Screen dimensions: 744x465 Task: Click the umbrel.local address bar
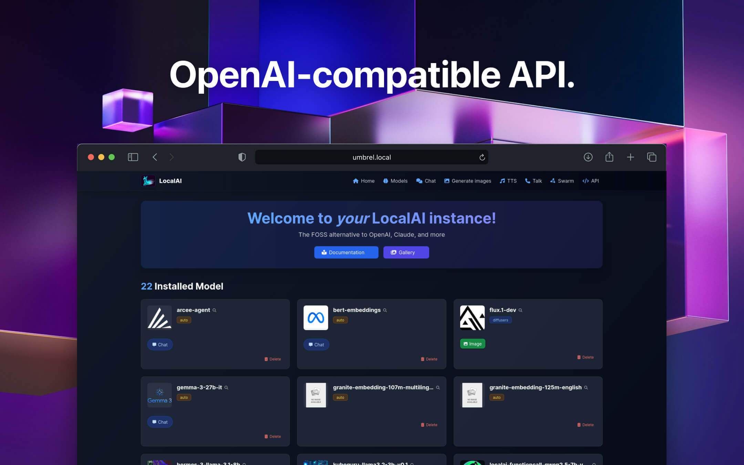coord(371,157)
